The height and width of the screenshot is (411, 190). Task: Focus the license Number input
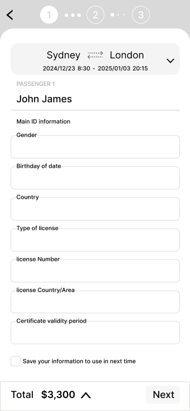[95, 271]
